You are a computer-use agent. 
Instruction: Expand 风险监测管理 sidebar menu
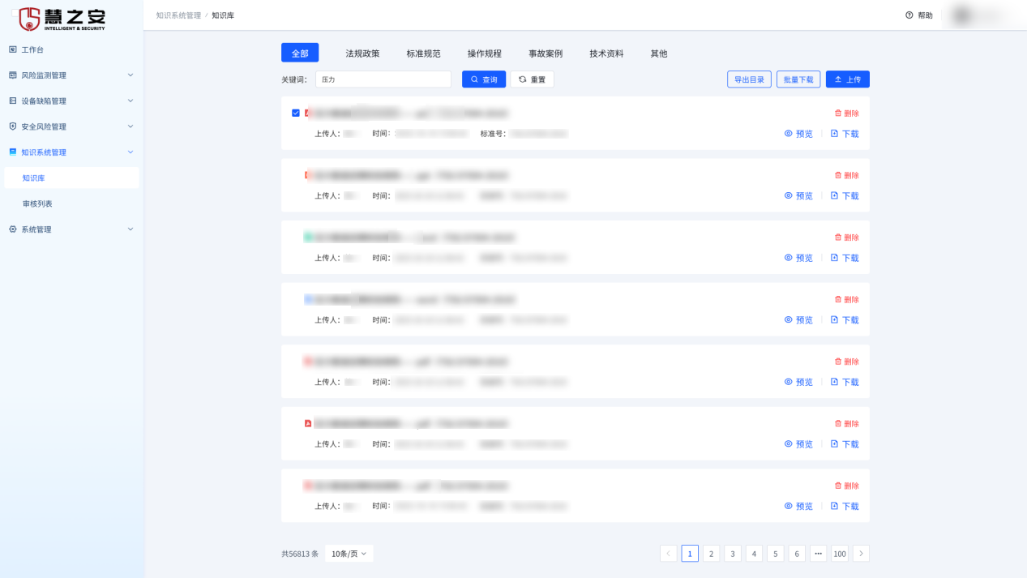point(131,75)
